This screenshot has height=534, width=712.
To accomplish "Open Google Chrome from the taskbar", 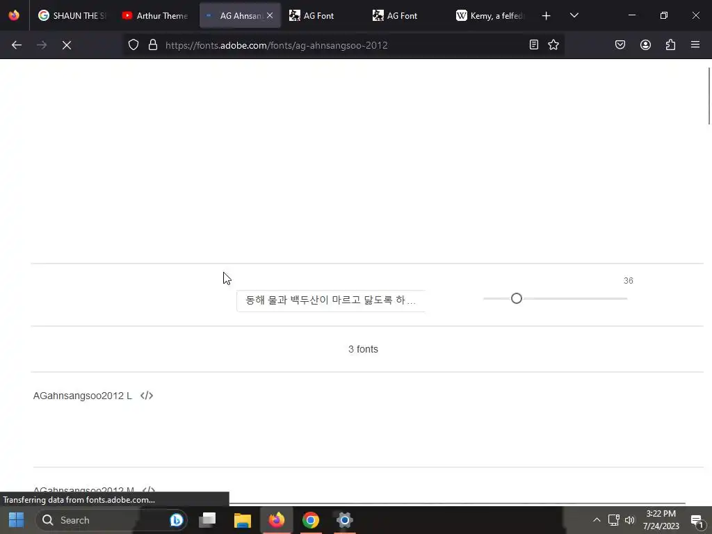I will tap(311, 520).
